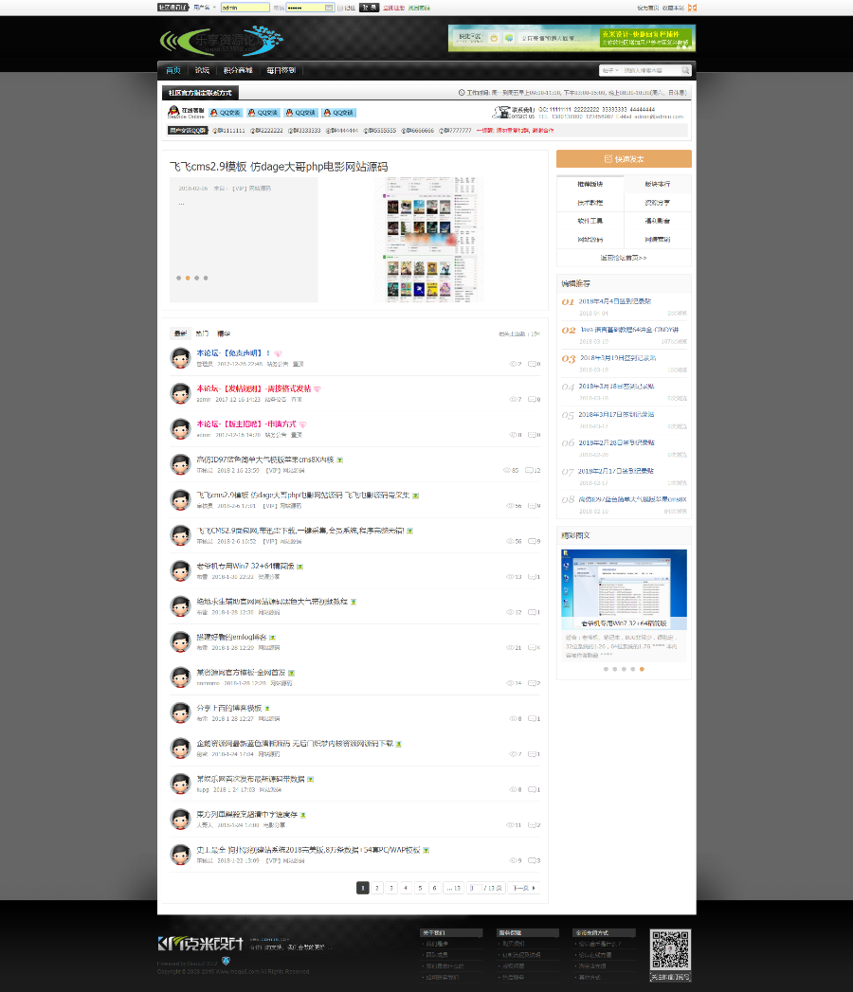
Task: Click the smiley icon in header banner
Action: pyautogui.click(x=494, y=38)
